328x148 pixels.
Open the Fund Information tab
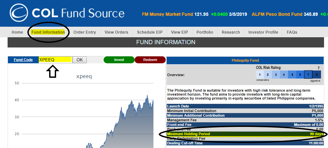(48, 32)
